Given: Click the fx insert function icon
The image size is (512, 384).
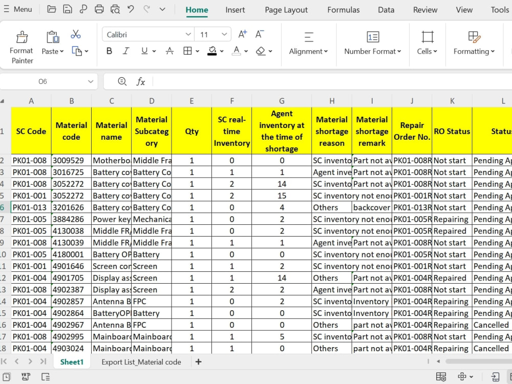Looking at the screenshot, I should click(x=141, y=81).
